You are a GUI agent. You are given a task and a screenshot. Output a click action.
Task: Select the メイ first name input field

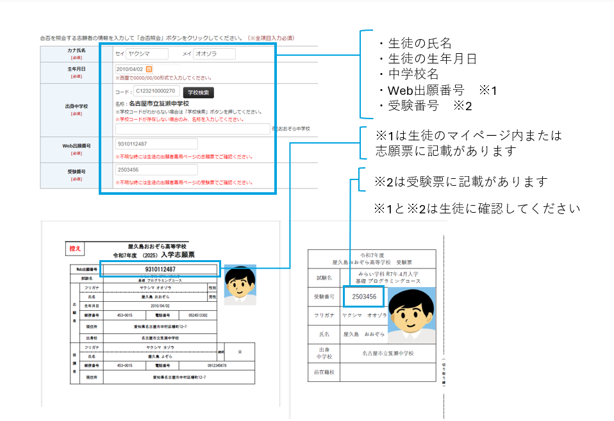tap(215, 54)
